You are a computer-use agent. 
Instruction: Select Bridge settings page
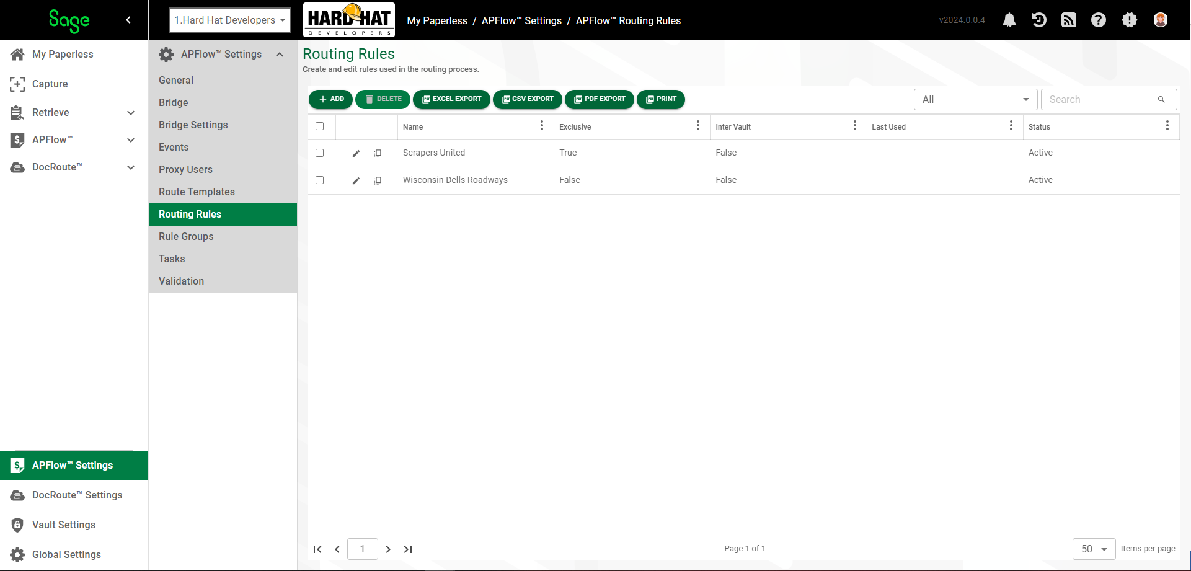tap(223, 102)
